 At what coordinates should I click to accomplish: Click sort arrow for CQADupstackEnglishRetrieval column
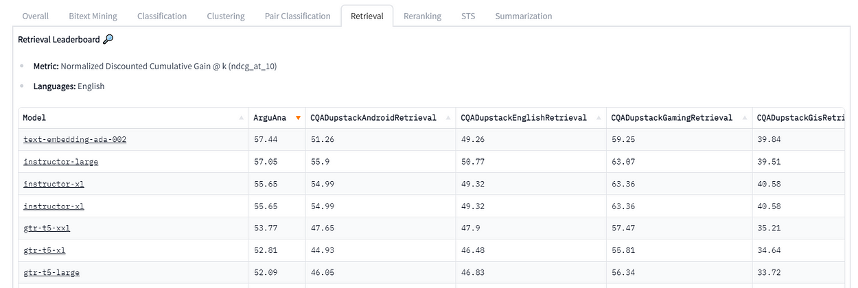tap(598, 118)
